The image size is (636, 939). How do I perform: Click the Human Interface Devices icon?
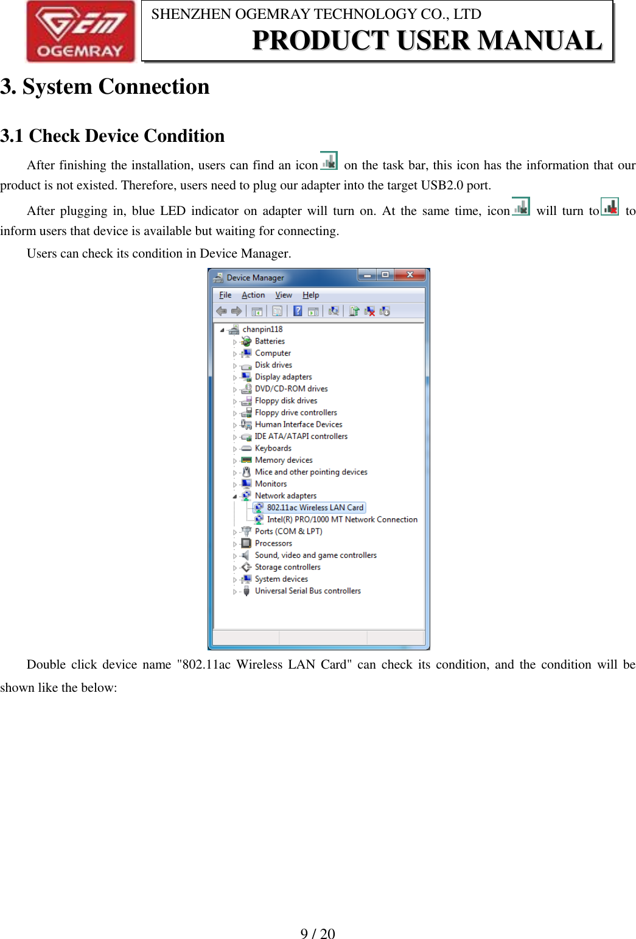point(246,424)
